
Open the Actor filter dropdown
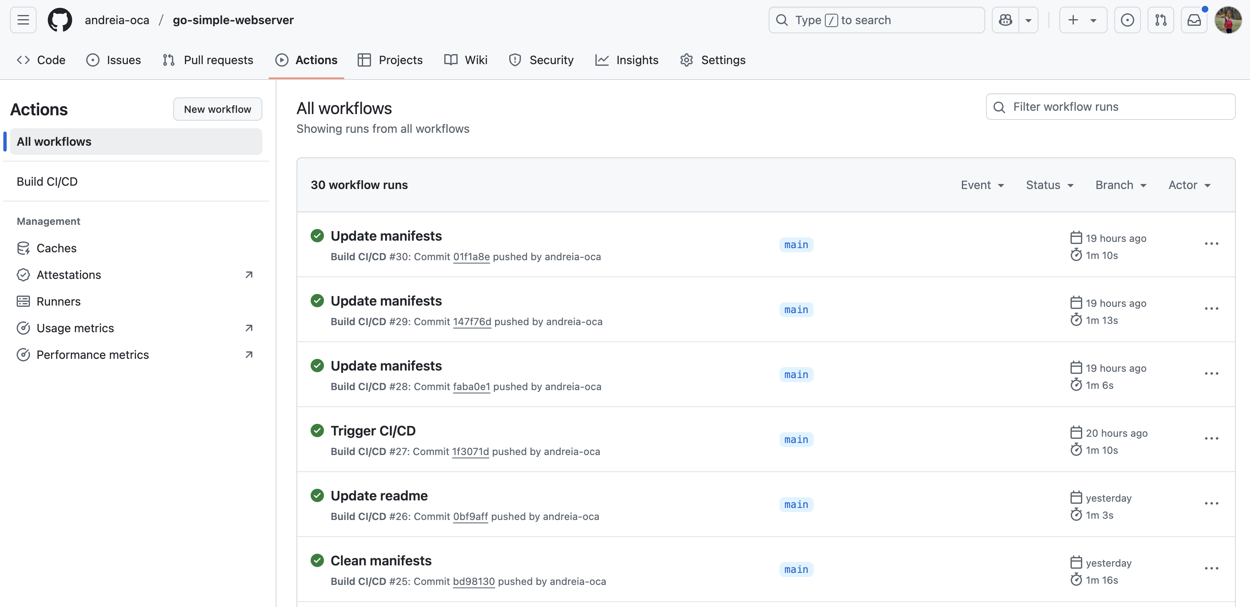(1189, 185)
